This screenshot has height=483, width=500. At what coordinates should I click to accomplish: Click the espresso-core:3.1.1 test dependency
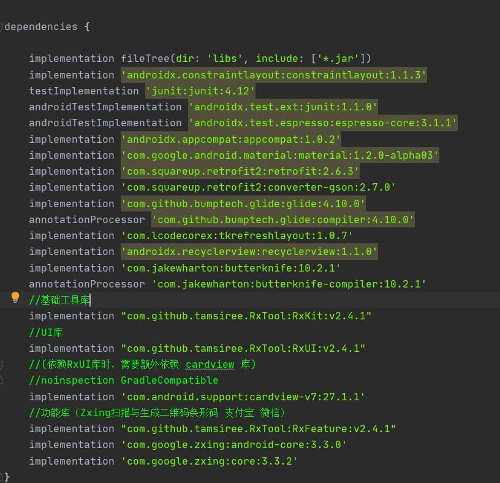(323, 123)
